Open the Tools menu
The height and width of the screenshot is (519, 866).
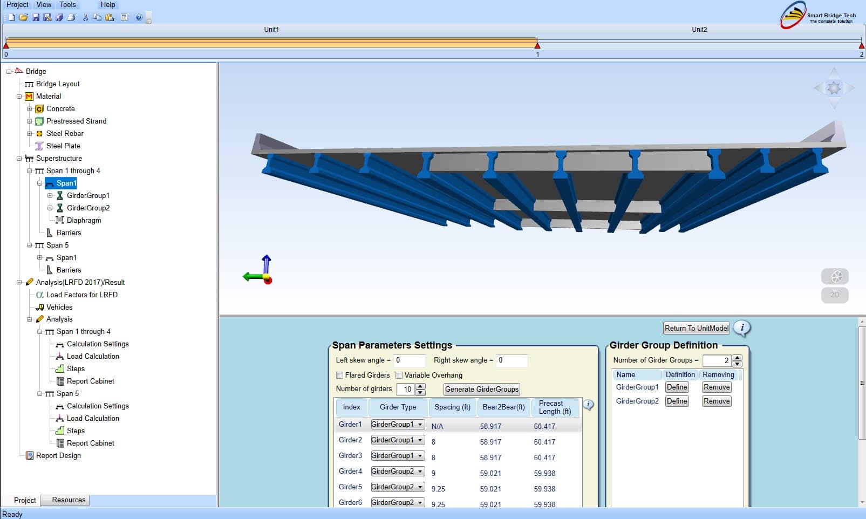67,5
